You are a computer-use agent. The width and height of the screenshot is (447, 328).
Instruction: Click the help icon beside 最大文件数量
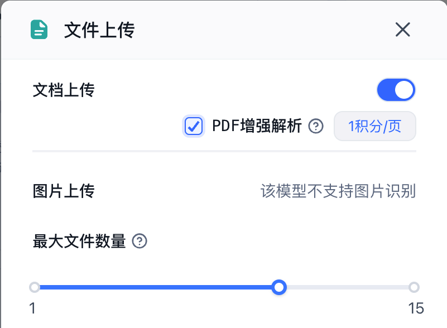click(x=140, y=242)
